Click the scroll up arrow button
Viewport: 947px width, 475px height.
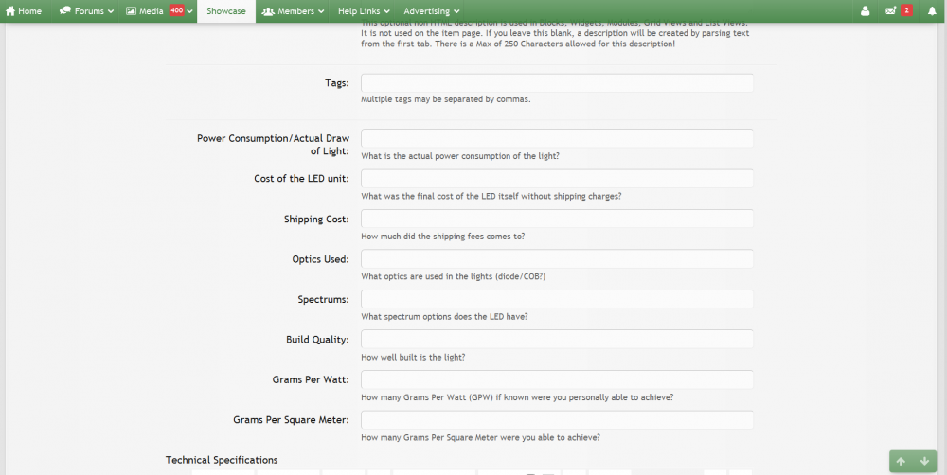tap(901, 461)
